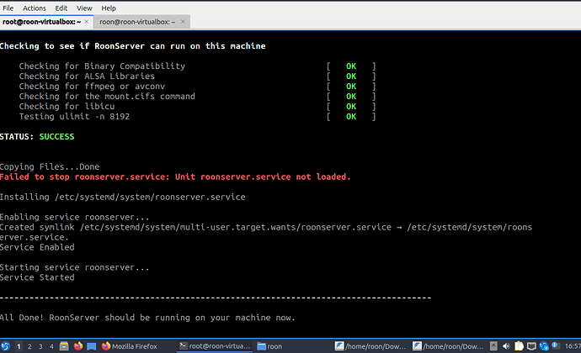Launch Firefox from the quick launch icon
Viewport: 581px width, 353px height.
click(x=77, y=345)
